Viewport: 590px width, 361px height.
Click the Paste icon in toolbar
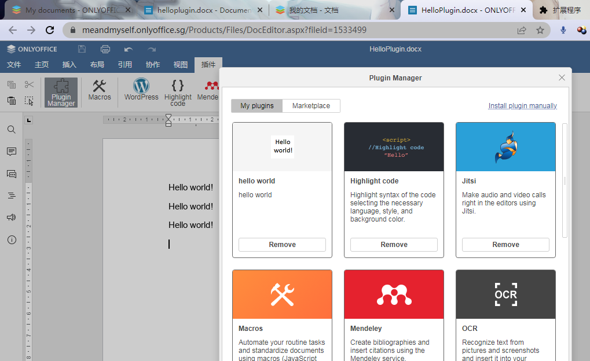11,101
